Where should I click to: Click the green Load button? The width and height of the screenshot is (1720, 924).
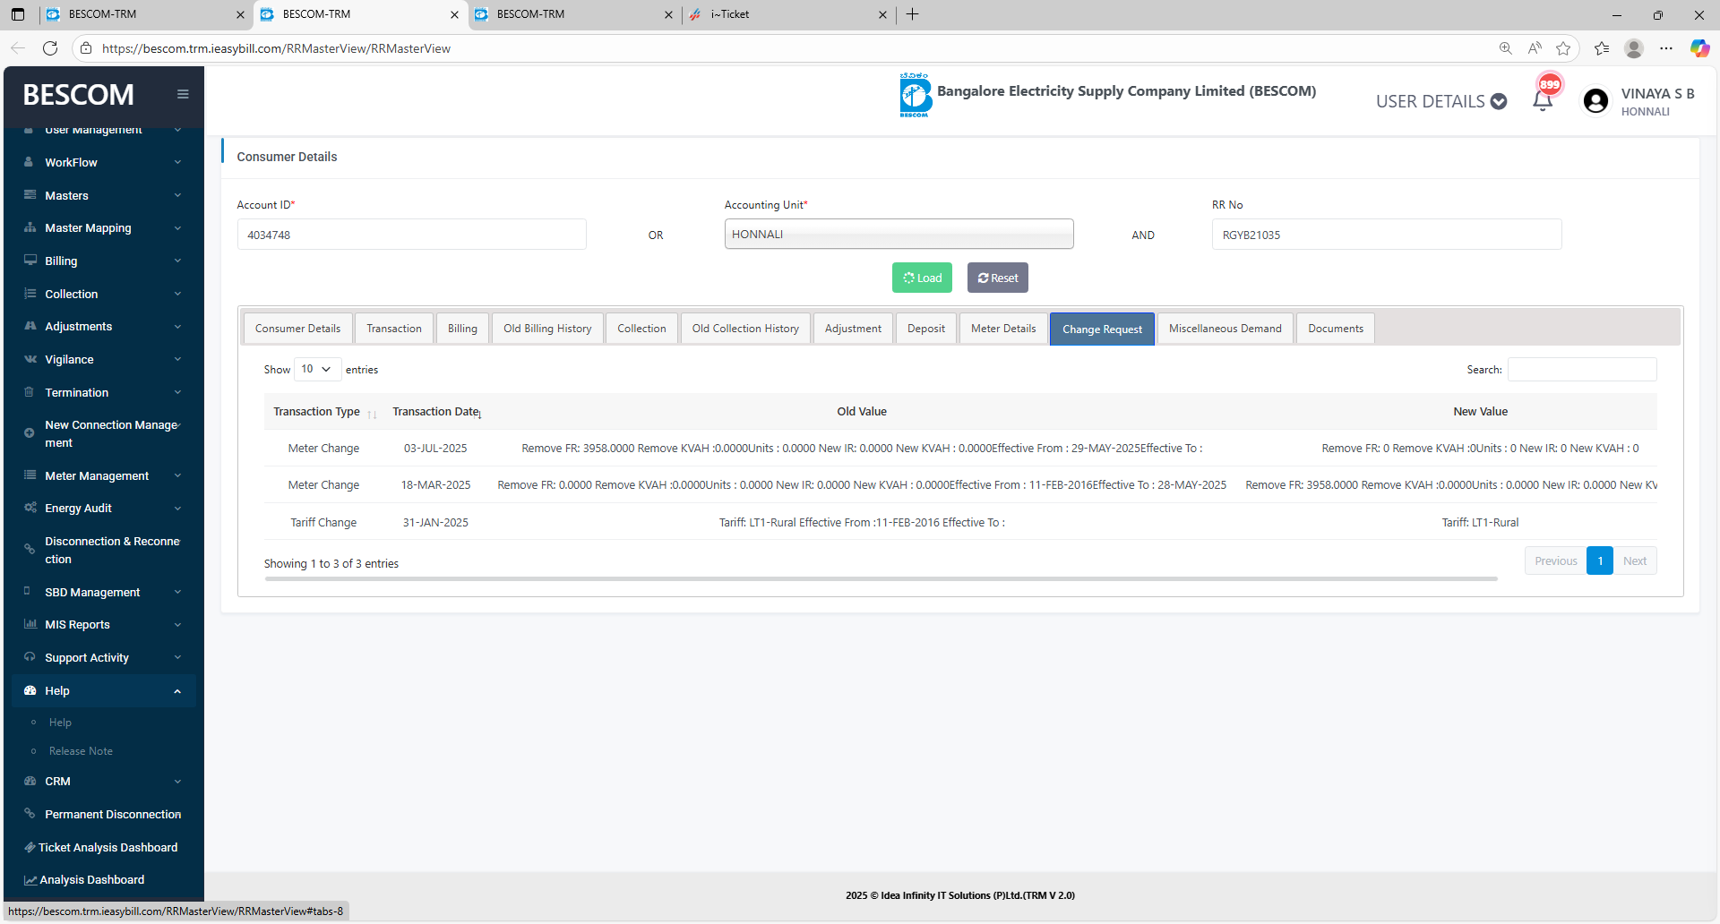(922, 278)
